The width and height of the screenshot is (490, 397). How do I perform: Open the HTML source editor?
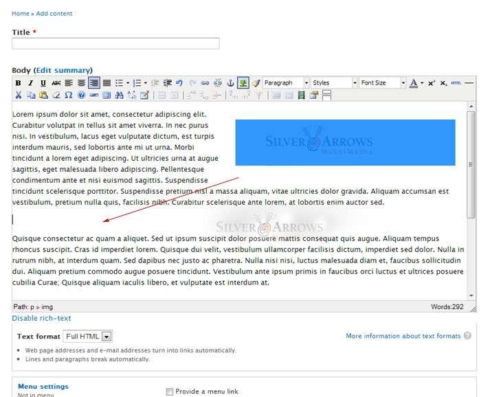[456, 83]
